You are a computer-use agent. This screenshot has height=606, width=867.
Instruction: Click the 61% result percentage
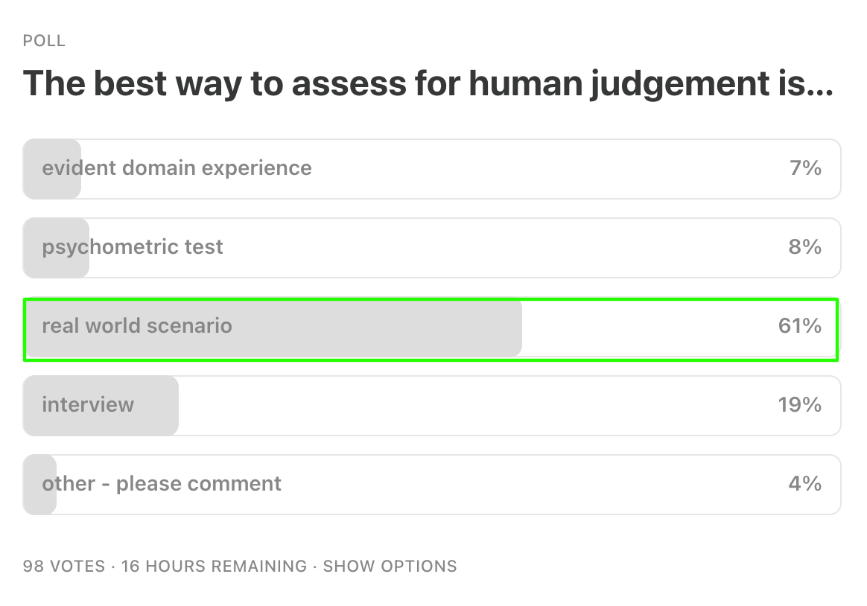(799, 326)
